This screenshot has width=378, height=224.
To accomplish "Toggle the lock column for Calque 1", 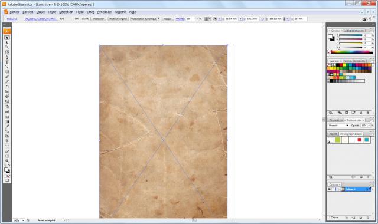I will click(x=334, y=189).
